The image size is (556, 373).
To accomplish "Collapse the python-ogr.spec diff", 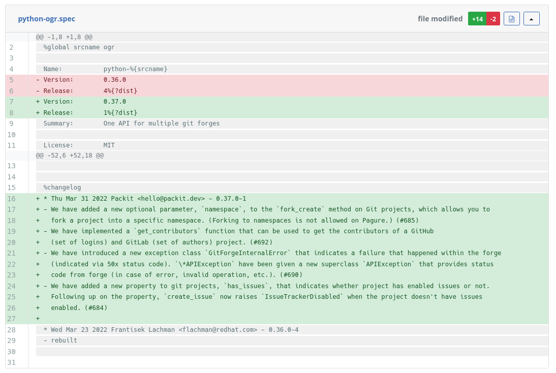I will tap(531, 19).
